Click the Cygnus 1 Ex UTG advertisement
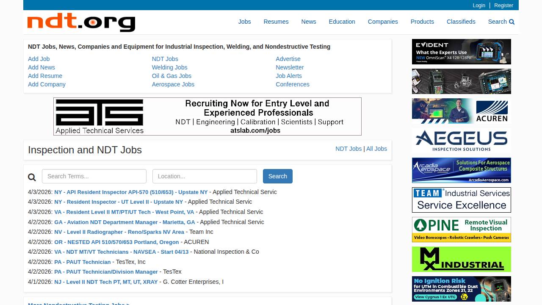The image size is (542, 305). pos(461,288)
